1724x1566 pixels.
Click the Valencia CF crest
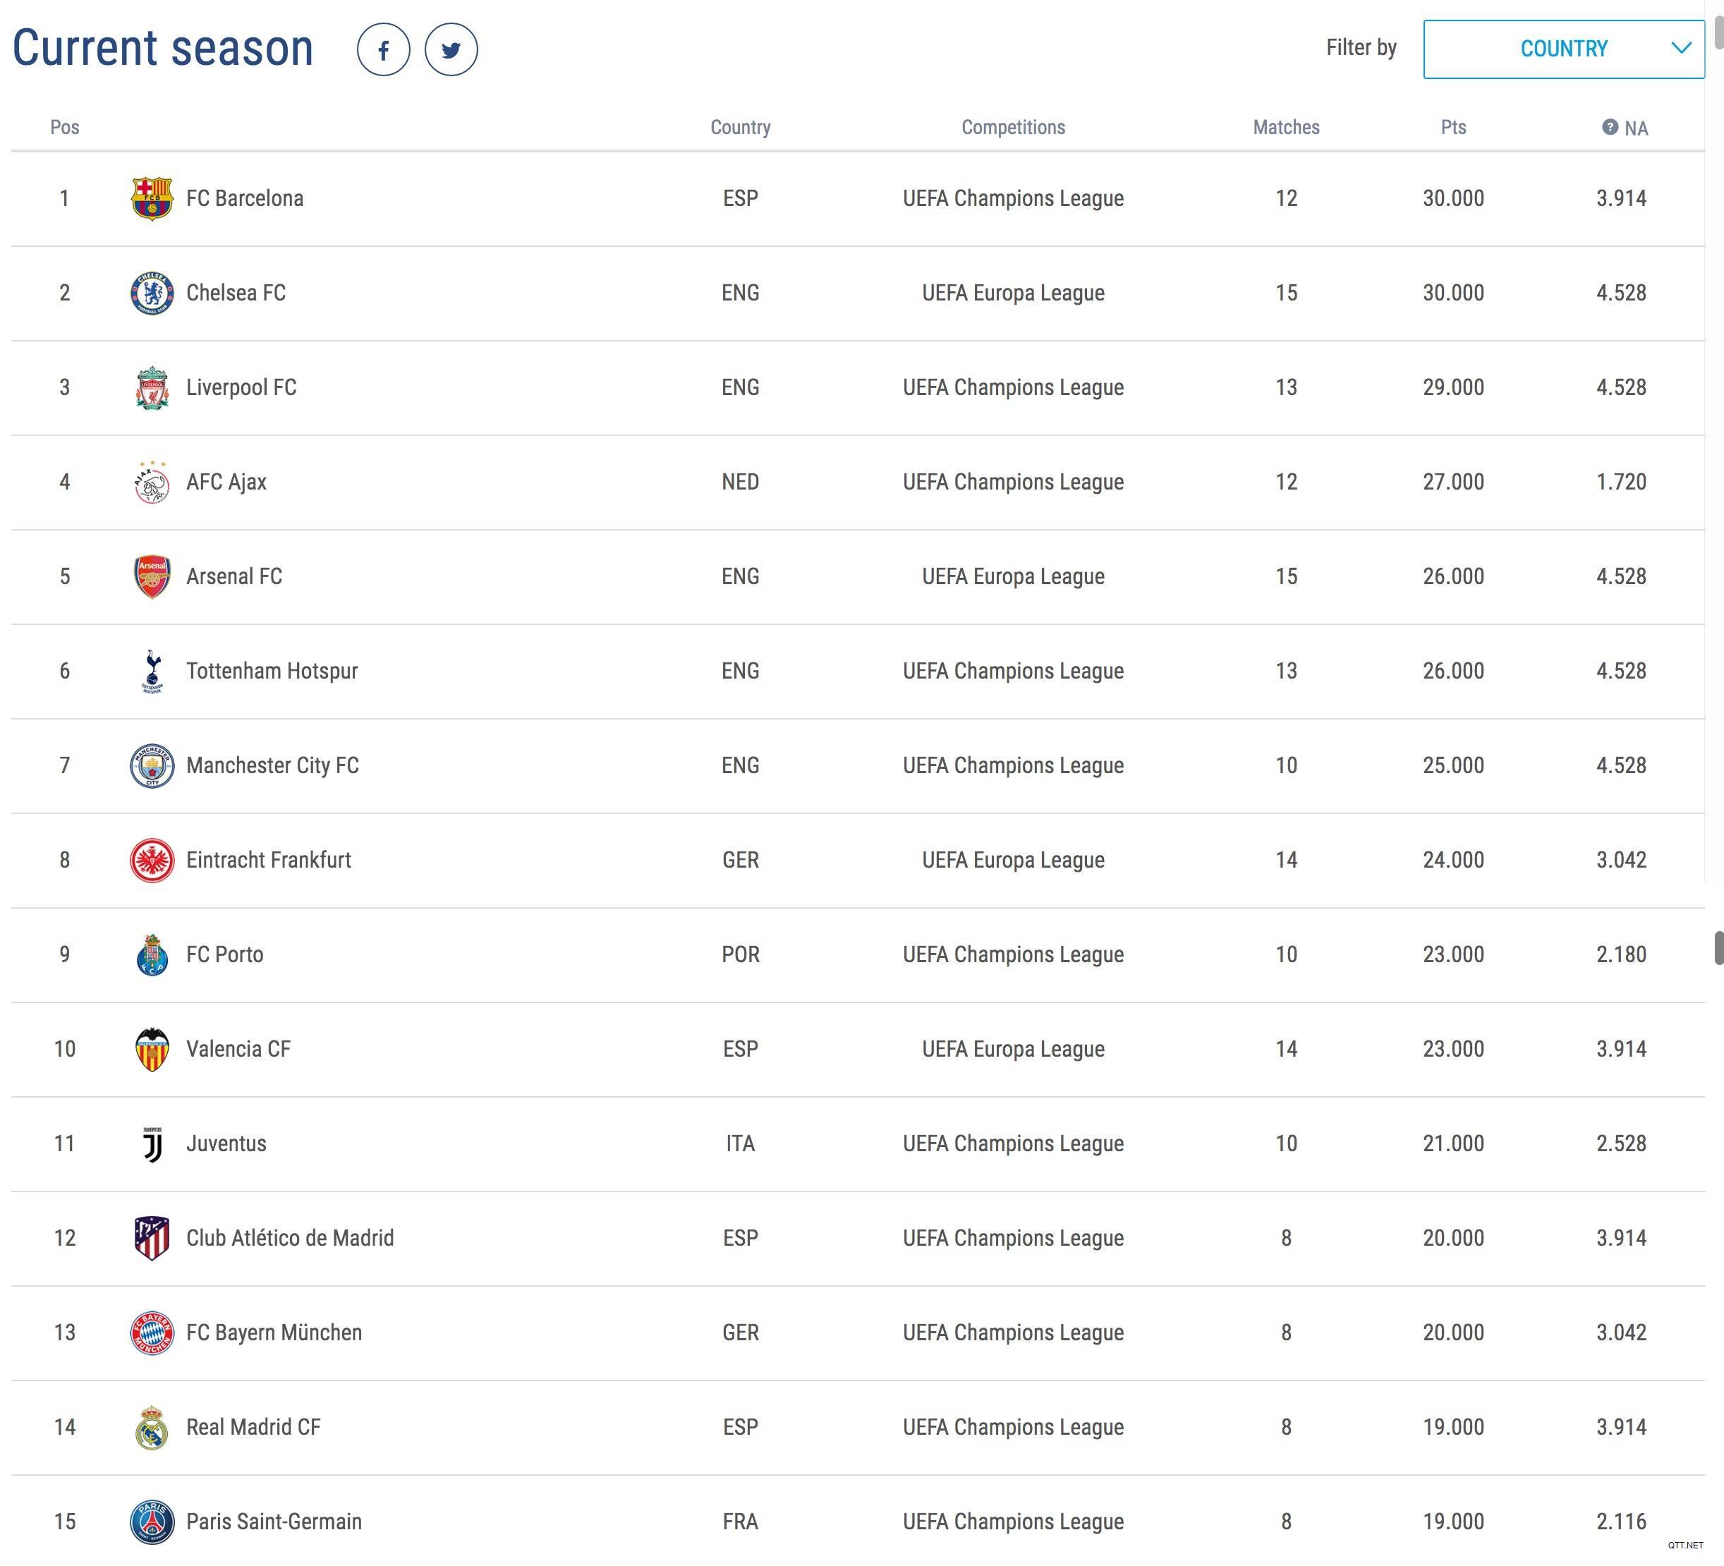point(152,1050)
